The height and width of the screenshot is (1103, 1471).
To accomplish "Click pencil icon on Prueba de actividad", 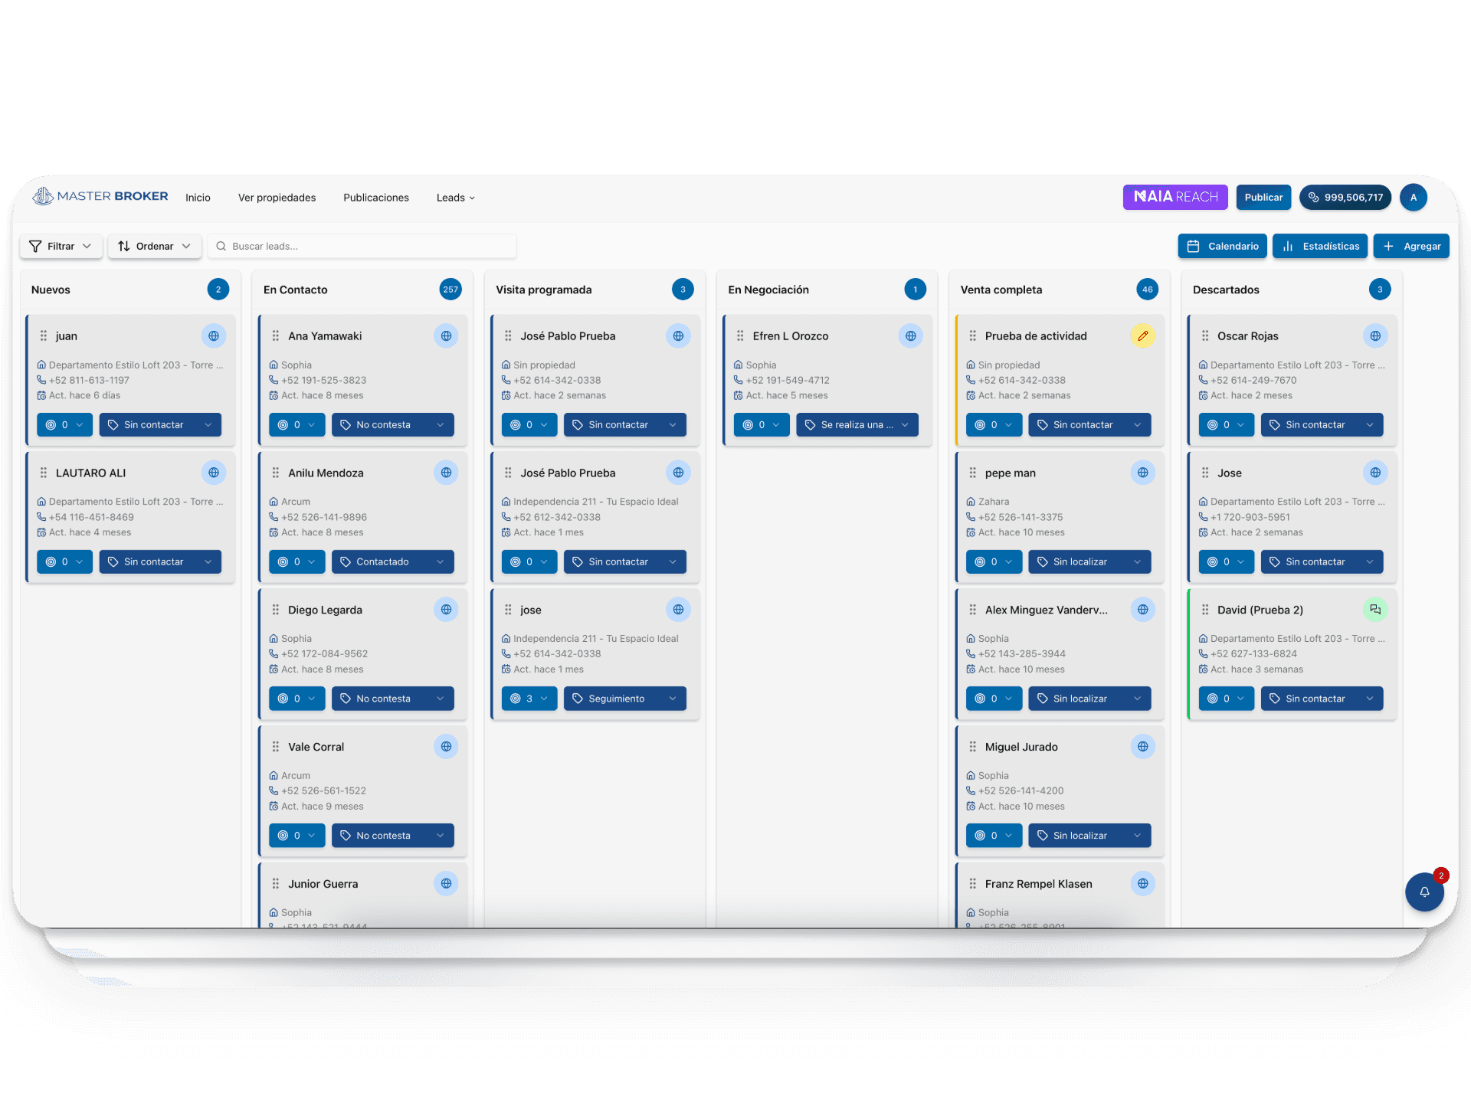I will coord(1142,335).
